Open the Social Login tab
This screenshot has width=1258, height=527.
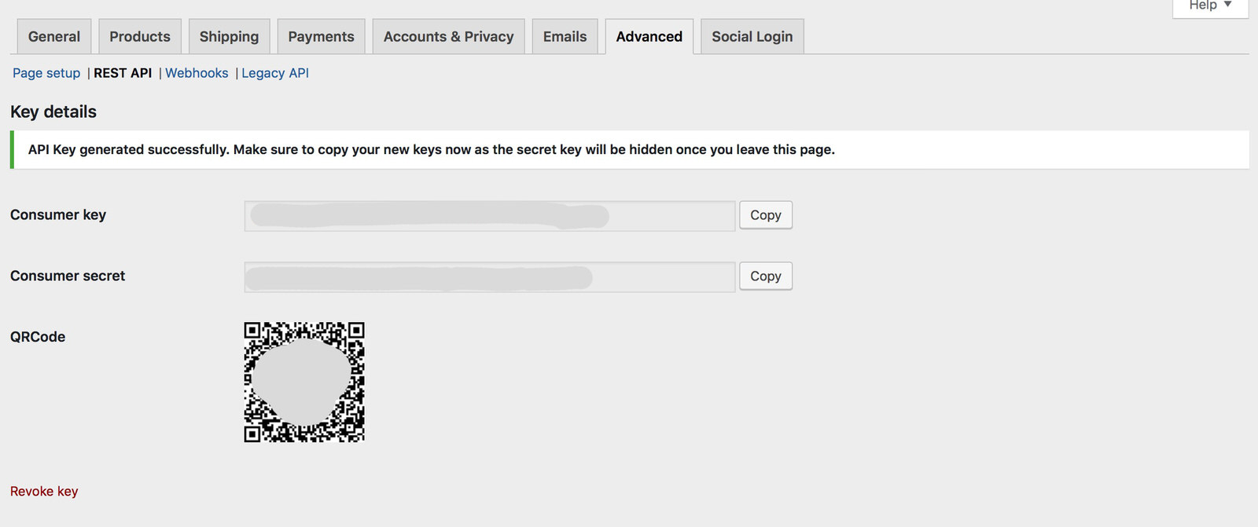point(752,37)
